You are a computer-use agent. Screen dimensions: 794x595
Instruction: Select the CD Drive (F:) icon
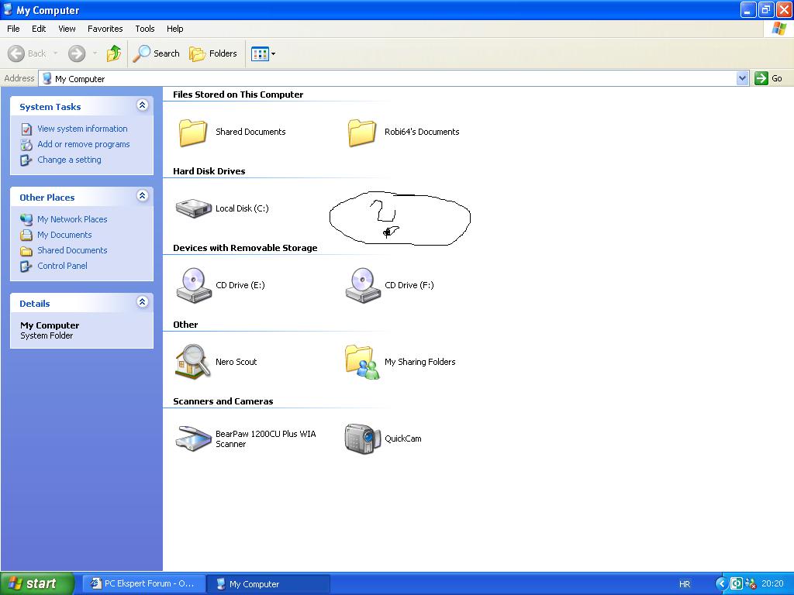click(362, 285)
